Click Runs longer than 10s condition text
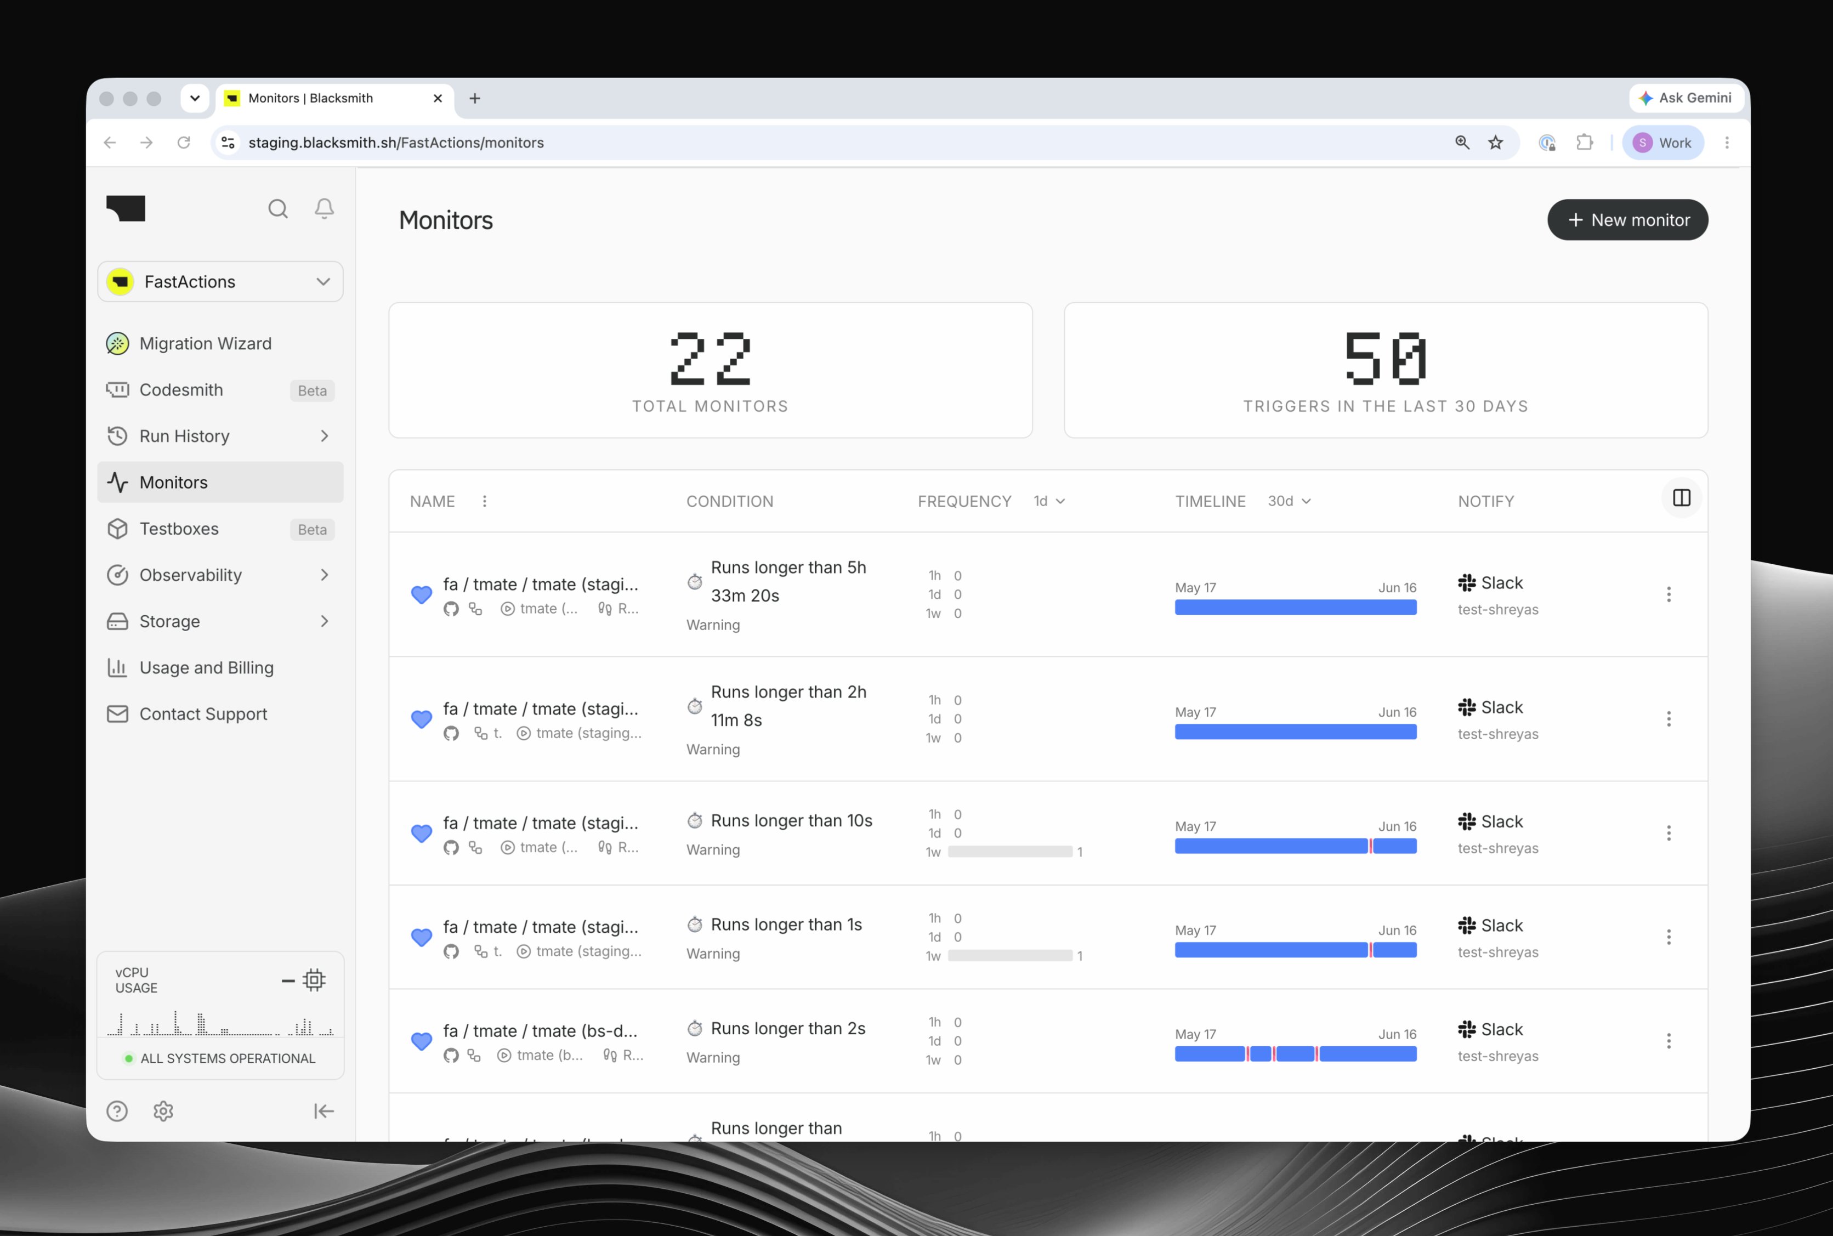 [x=791, y=820]
